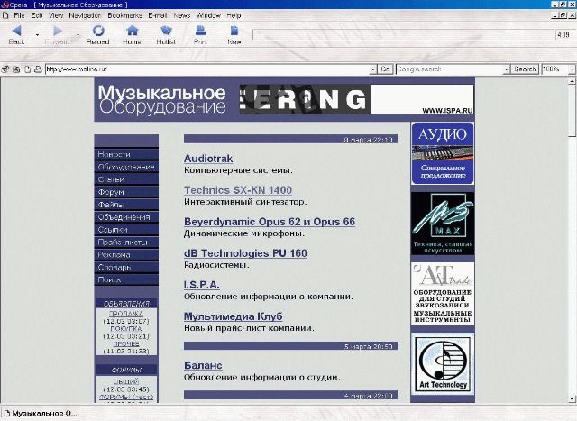Open the Edit menu

(37, 15)
